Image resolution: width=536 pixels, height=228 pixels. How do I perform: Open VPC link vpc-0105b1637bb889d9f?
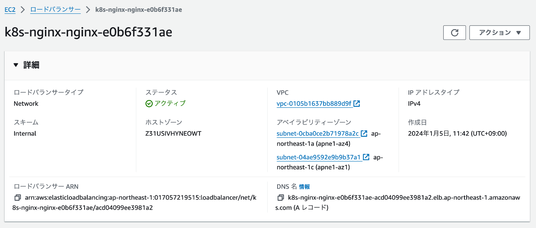point(314,103)
